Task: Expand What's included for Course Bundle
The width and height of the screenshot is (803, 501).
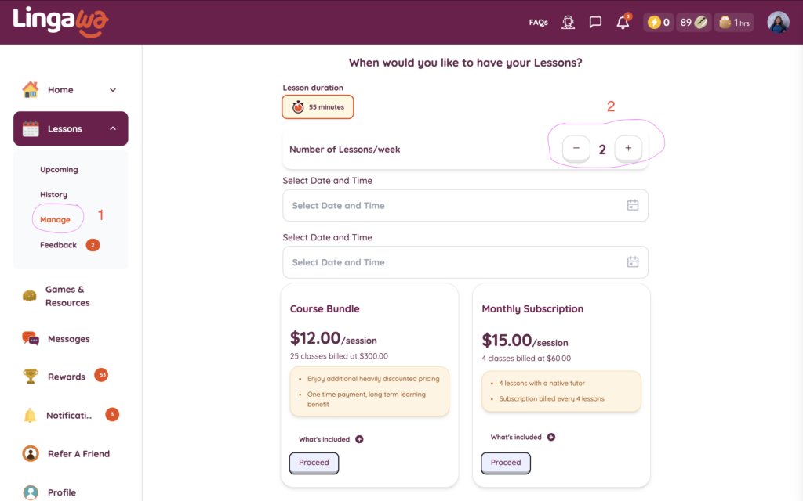Action: click(x=359, y=439)
